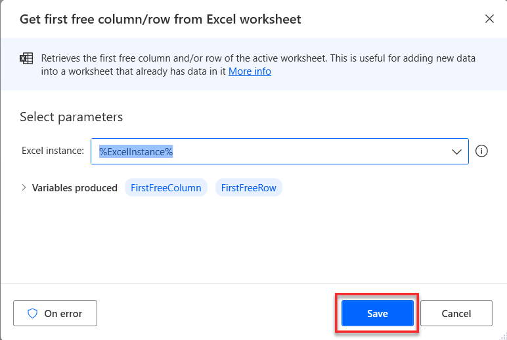Save the action settings
Screen dimensions: 507x340
coord(378,313)
